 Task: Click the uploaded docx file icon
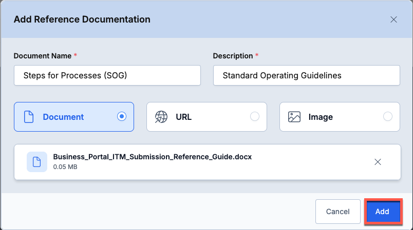point(37,162)
